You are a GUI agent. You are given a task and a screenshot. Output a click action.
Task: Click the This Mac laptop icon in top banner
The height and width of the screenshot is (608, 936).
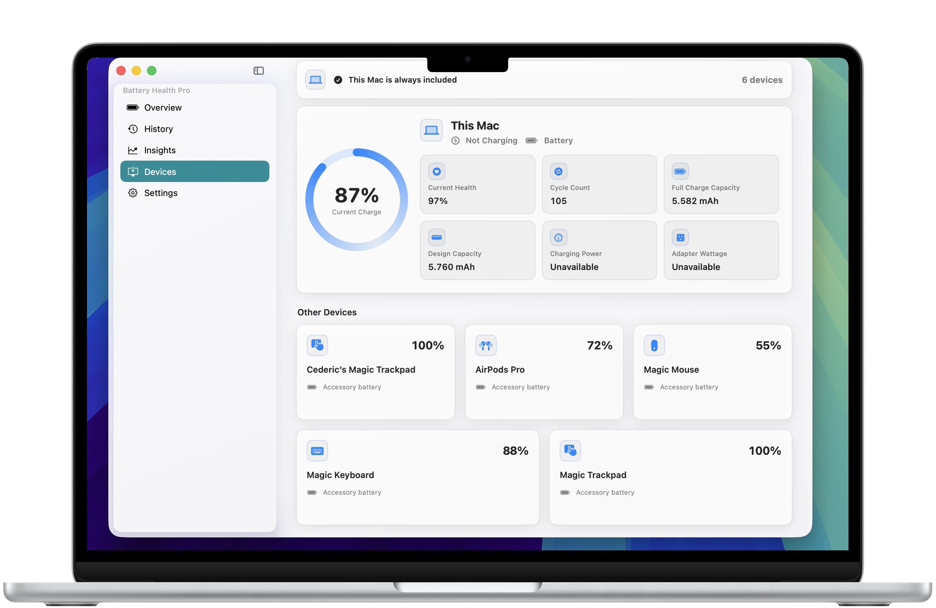tap(315, 80)
